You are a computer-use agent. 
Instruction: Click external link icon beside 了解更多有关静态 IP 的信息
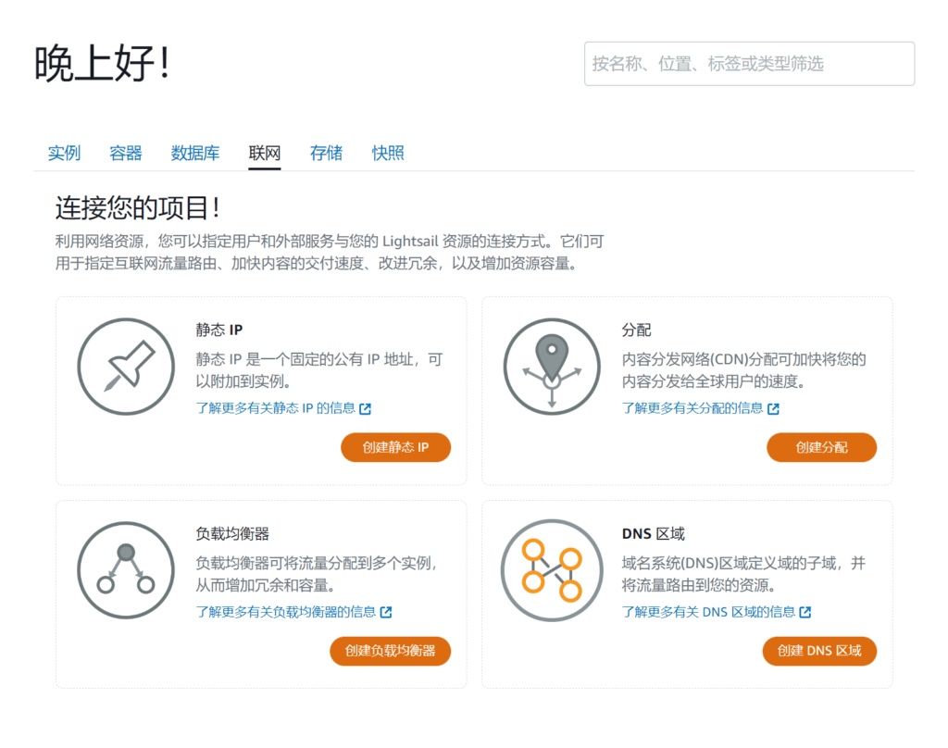366,408
